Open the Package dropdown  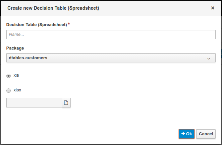coord(111,58)
